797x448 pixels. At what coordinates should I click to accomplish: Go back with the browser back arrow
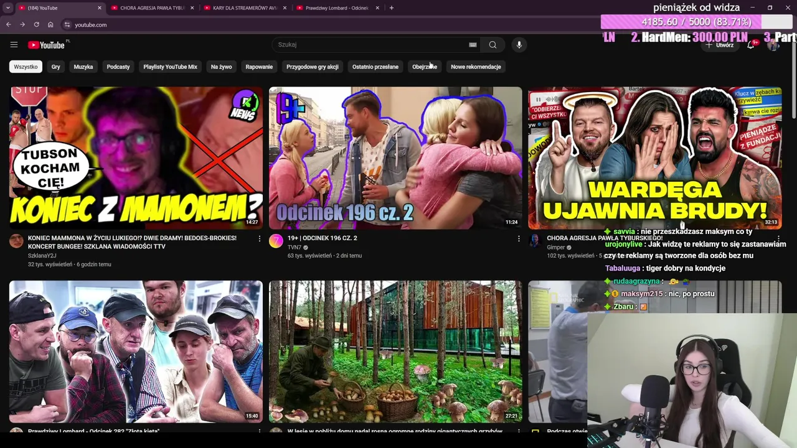point(8,25)
